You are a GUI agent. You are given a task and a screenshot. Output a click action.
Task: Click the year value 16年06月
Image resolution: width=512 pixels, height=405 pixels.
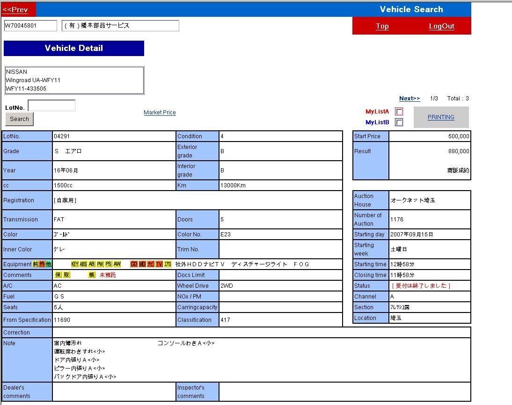66,171
